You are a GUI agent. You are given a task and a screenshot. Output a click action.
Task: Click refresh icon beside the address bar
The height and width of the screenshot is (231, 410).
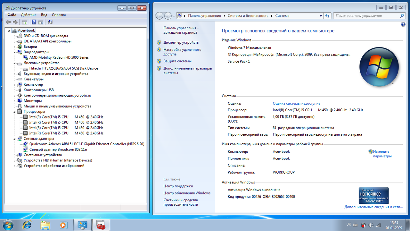pos(327,16)
